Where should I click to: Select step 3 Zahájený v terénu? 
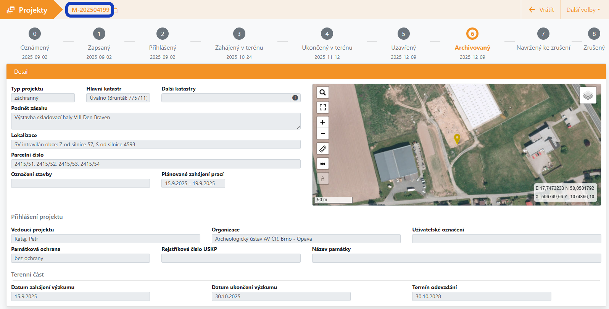tap(239, 34)
